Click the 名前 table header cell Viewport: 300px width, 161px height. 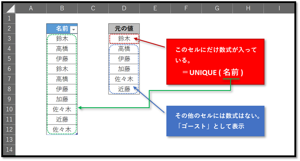pos(62,29)
